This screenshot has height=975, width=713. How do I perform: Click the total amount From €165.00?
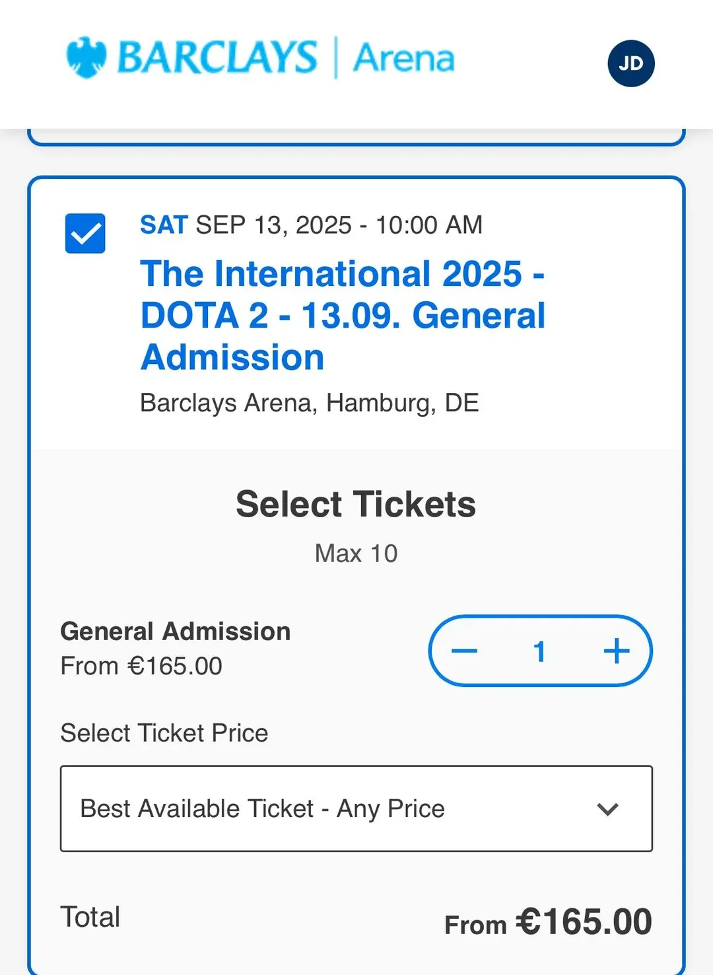pos(548,922)
